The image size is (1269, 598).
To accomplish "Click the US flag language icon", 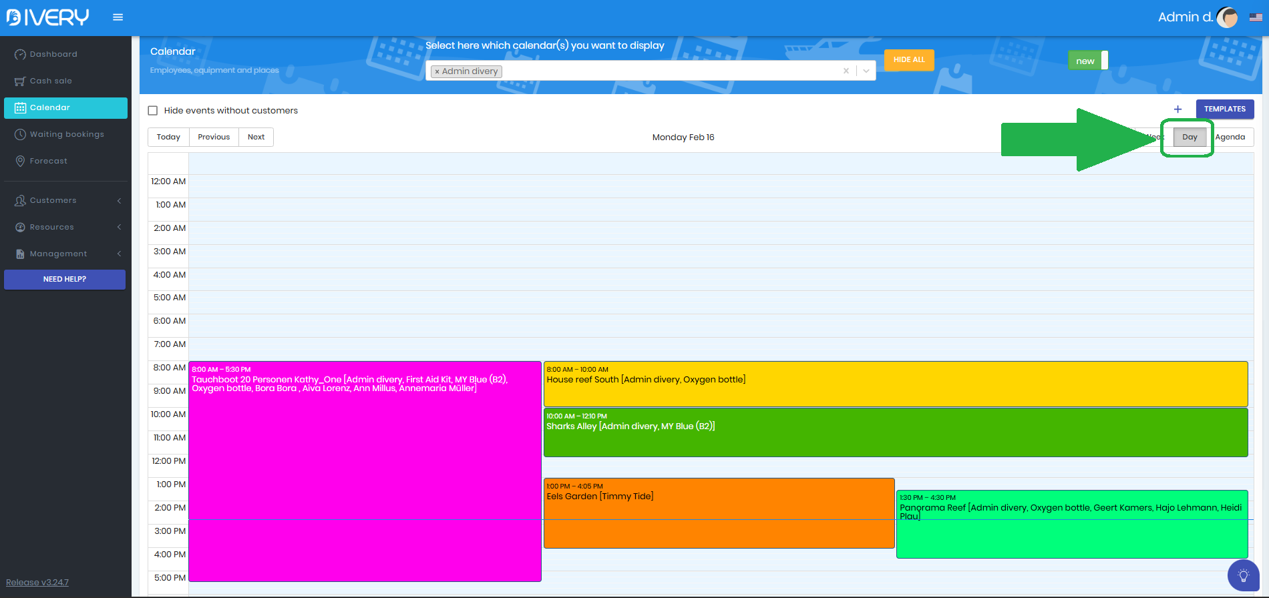I will point(1256,17).
